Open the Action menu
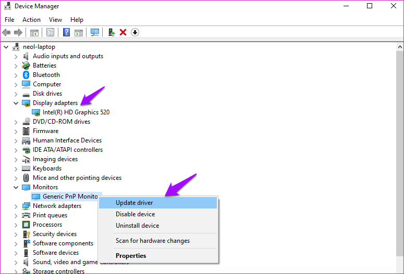The image size is (404, 274). pyautogui.click(x=31, y=20)
